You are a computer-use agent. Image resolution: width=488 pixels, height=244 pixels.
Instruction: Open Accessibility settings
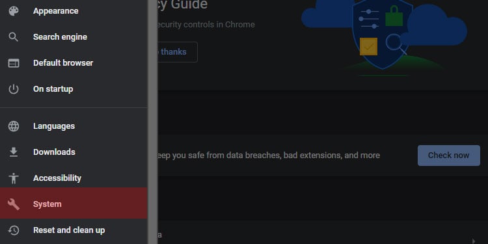click(x=74, y=178)
